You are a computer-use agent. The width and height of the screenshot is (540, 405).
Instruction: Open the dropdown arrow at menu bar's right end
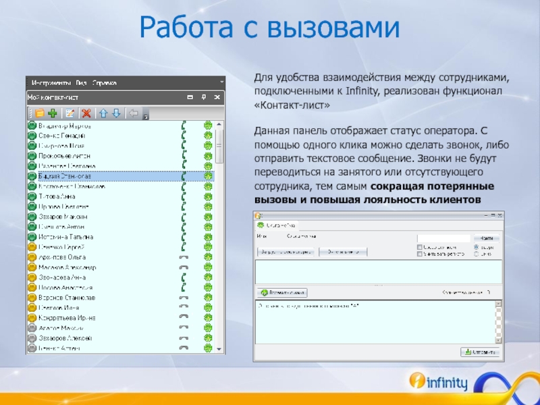pos(223,83)
